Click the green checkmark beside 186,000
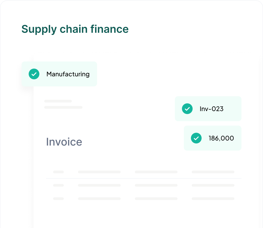This screenshot has width=263, height=228. click(196, 138)
